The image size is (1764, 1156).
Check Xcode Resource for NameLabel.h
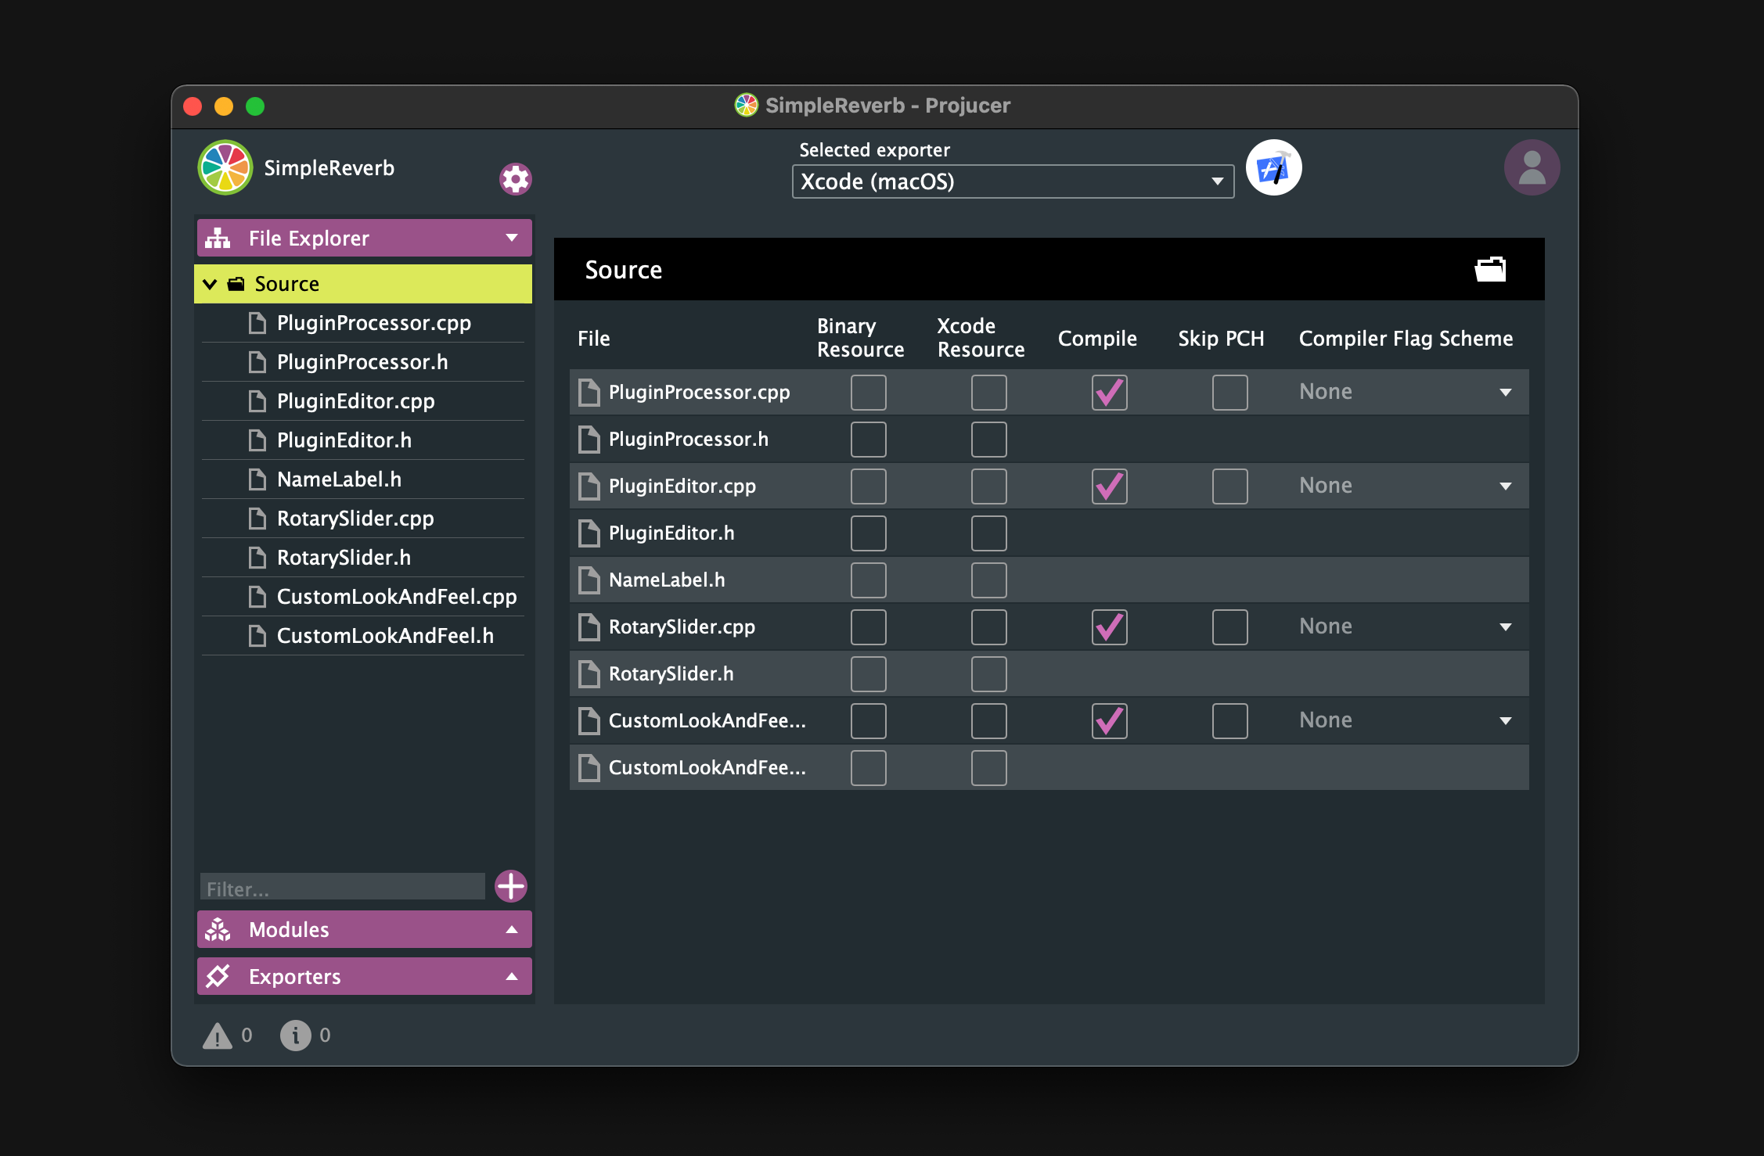point(988,580)
